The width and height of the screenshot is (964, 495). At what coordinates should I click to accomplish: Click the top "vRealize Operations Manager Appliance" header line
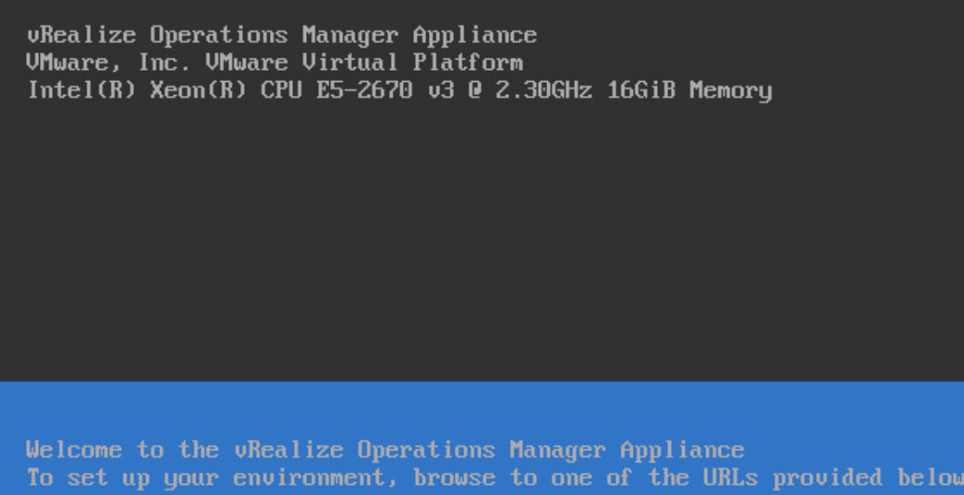point(282,35)
